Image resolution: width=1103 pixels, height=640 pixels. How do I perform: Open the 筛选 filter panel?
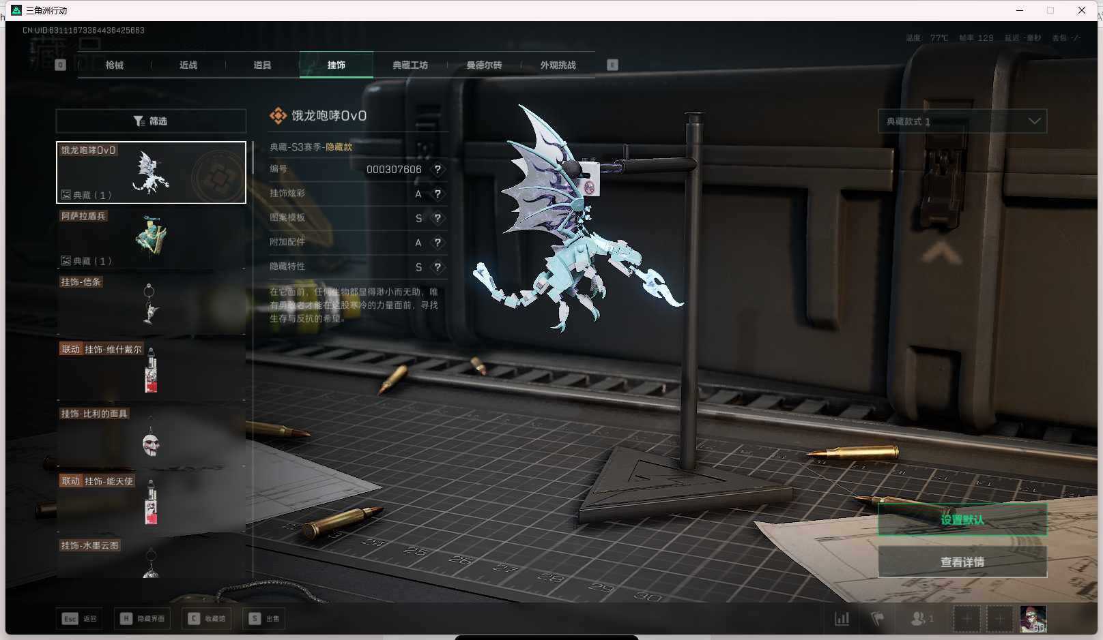point(151,121)
